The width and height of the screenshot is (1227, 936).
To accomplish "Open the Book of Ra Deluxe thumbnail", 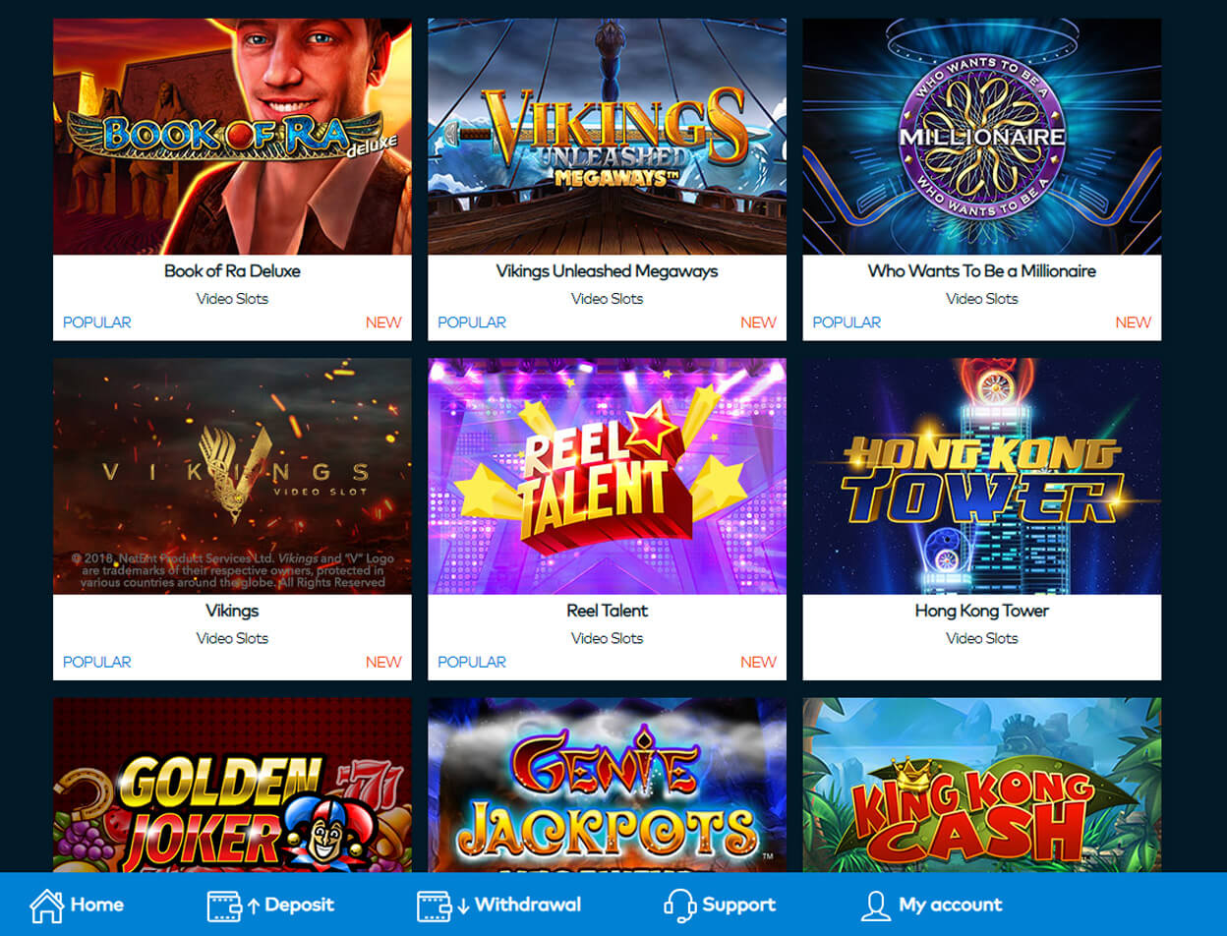I will [232, 137].
